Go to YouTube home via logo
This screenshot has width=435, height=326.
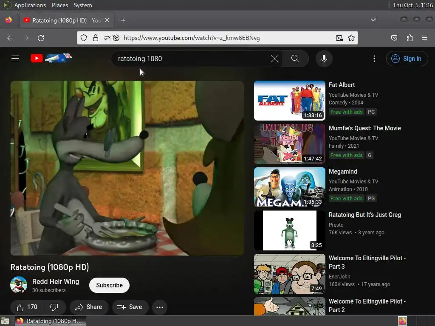(51, 58)
